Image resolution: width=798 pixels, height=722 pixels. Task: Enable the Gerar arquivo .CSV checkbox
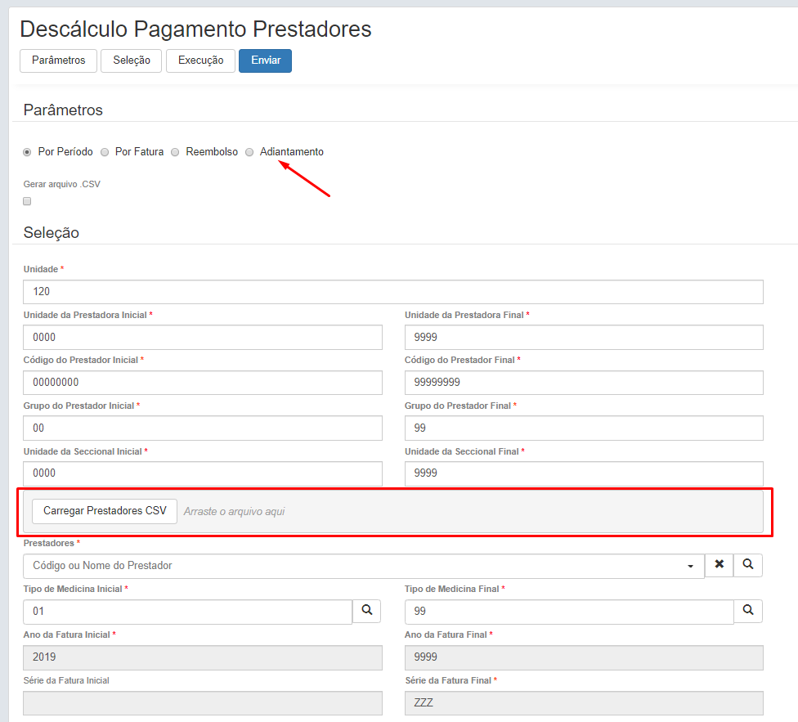coord(27,201)
